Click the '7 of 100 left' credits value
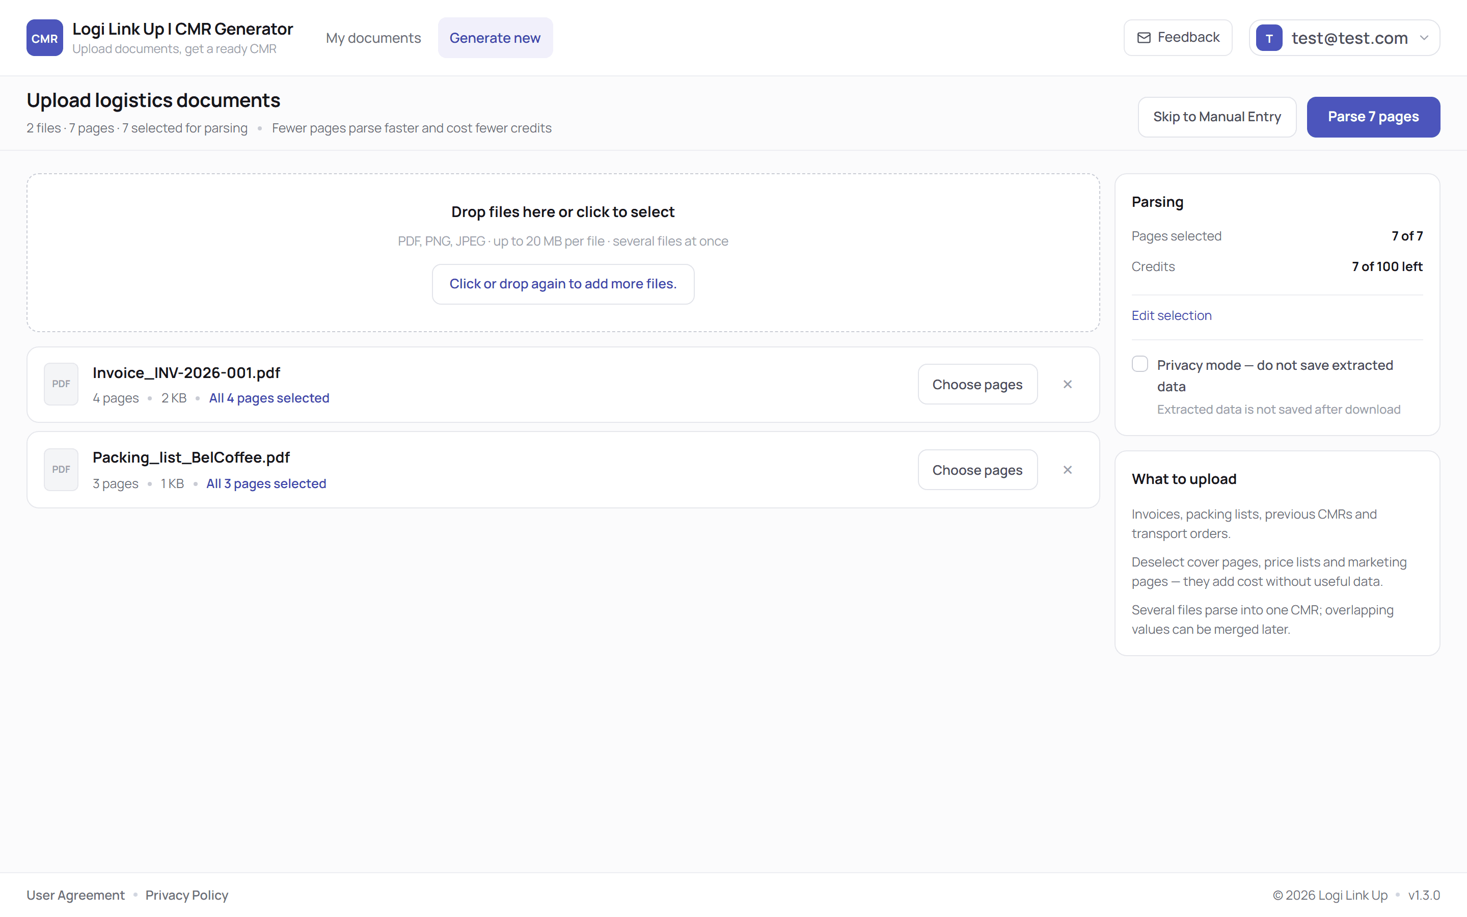1467x917 pixels. tap(1387, 266)
